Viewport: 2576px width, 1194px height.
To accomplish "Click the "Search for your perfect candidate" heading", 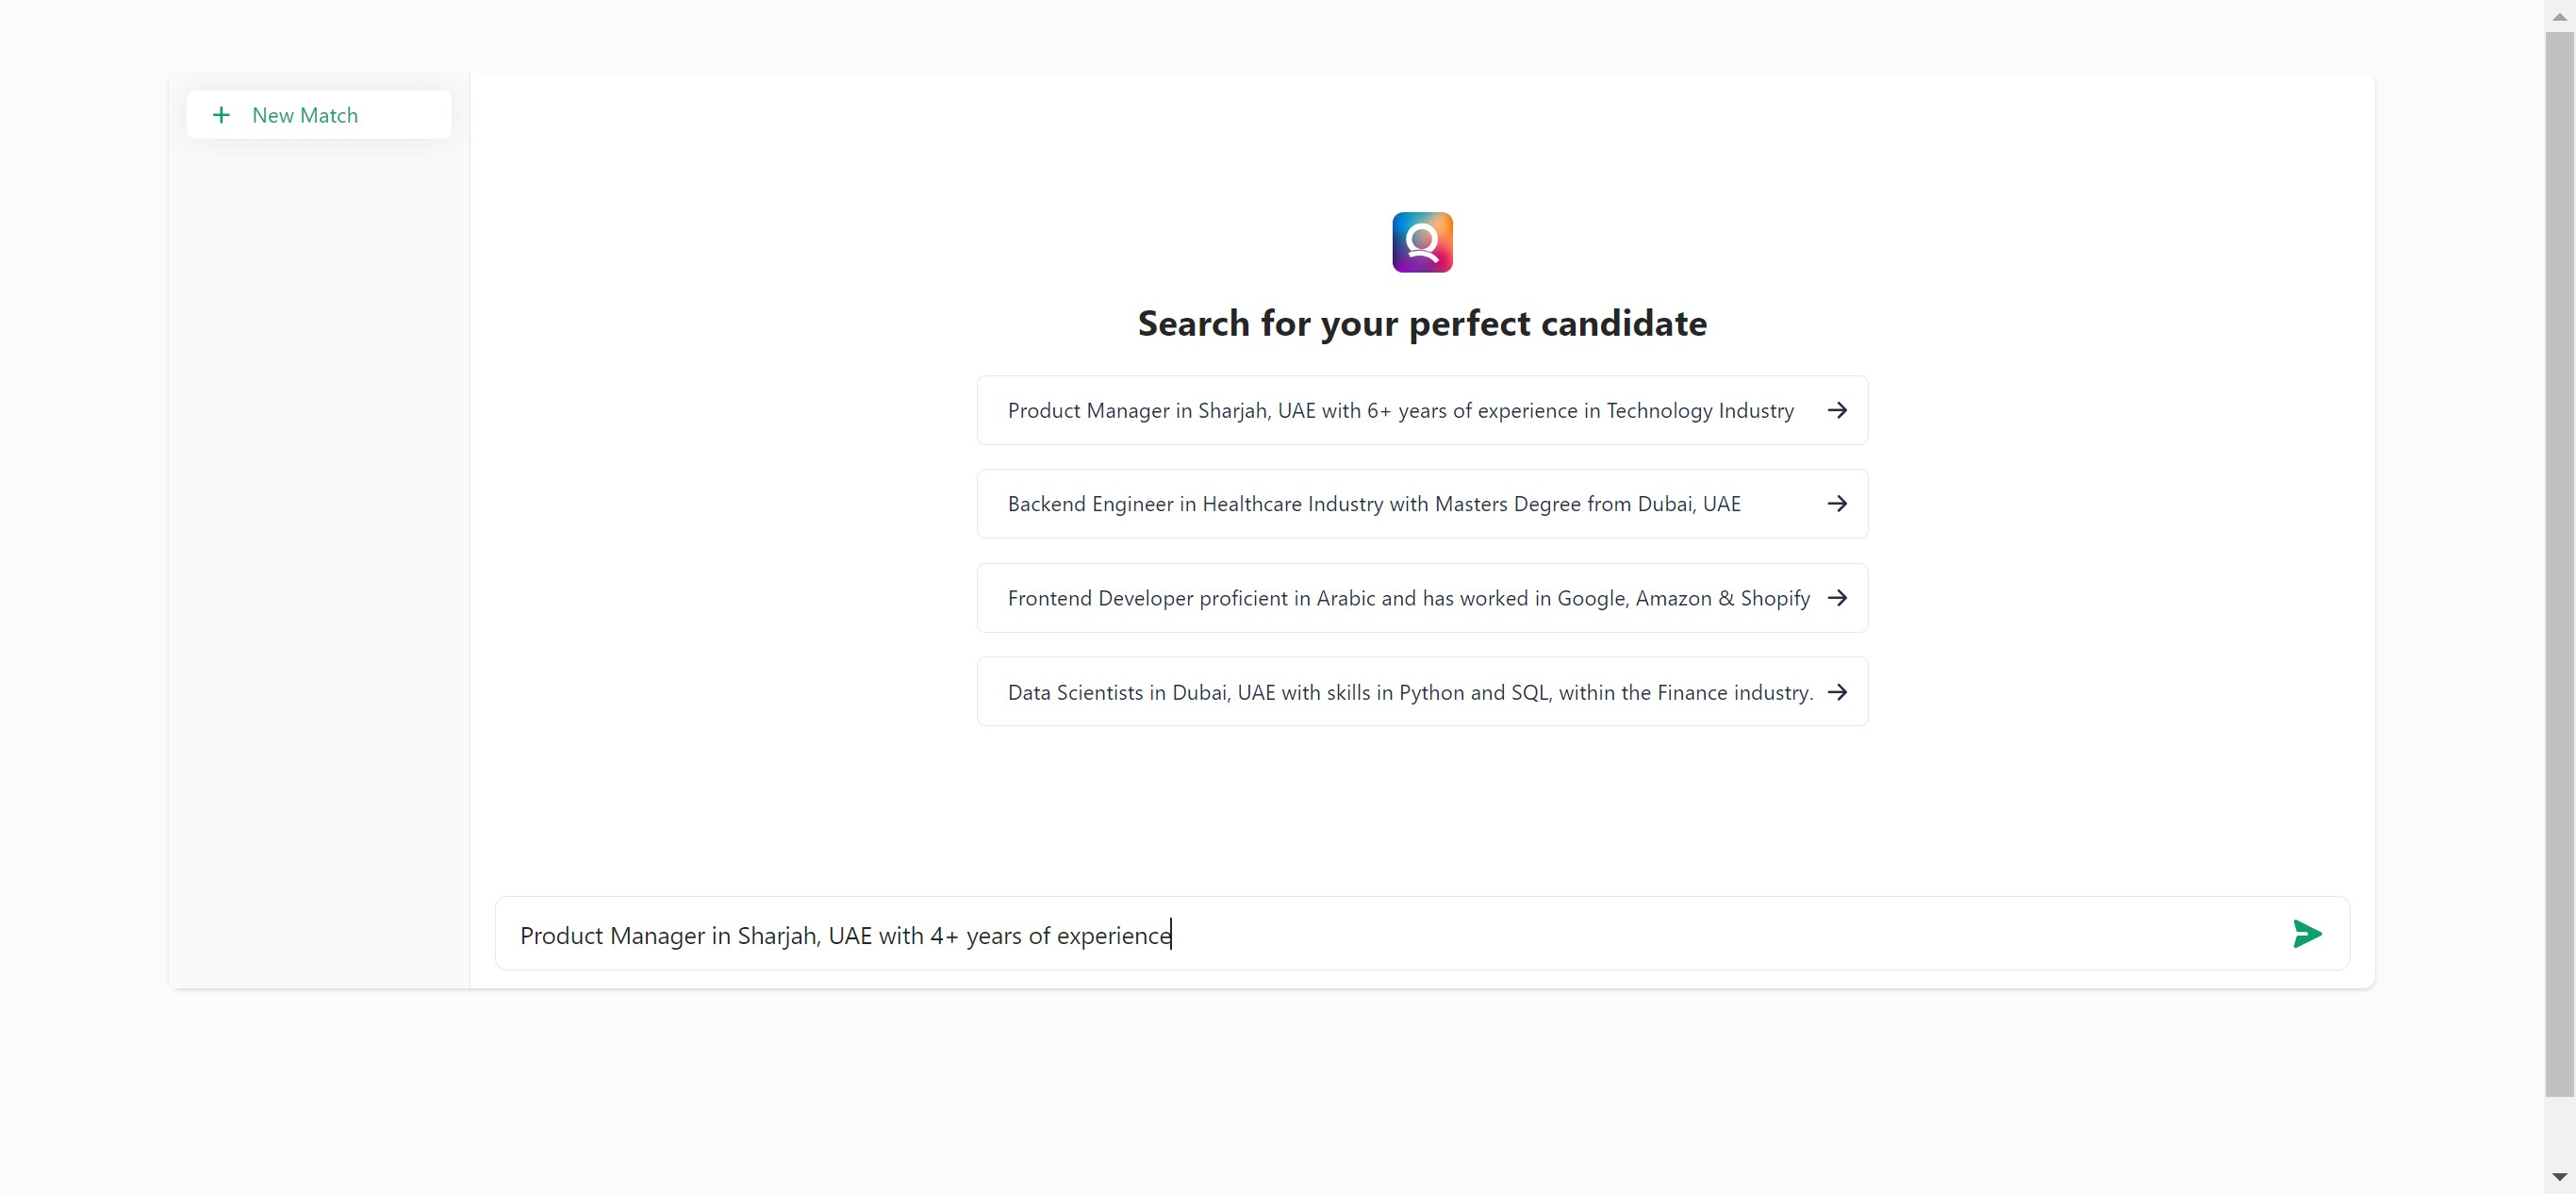I will (x=1421, y=323).
